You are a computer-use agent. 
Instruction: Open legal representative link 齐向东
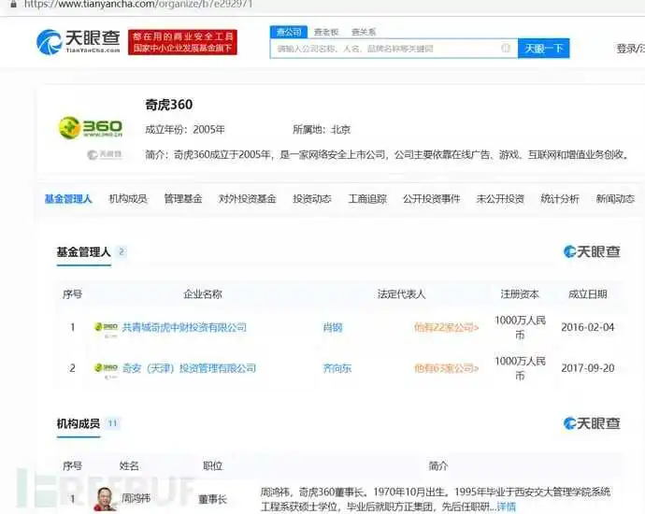click(x=337, y=368)
